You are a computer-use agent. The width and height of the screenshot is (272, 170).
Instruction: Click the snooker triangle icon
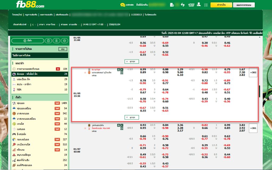pyautogui.click(x=14, y=155)
